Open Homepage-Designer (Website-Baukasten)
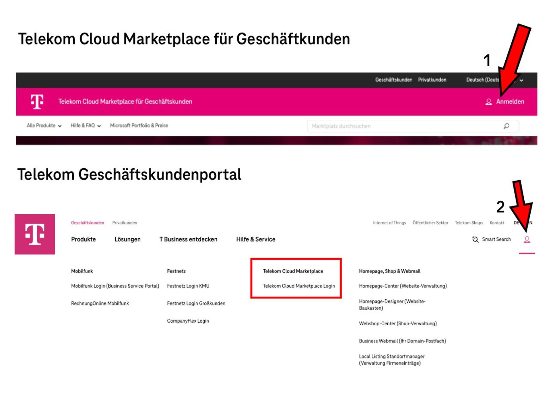The image size is (551, 413). [392, 305]
